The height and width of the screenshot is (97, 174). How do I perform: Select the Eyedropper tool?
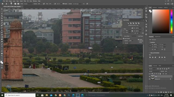(2, 23)
